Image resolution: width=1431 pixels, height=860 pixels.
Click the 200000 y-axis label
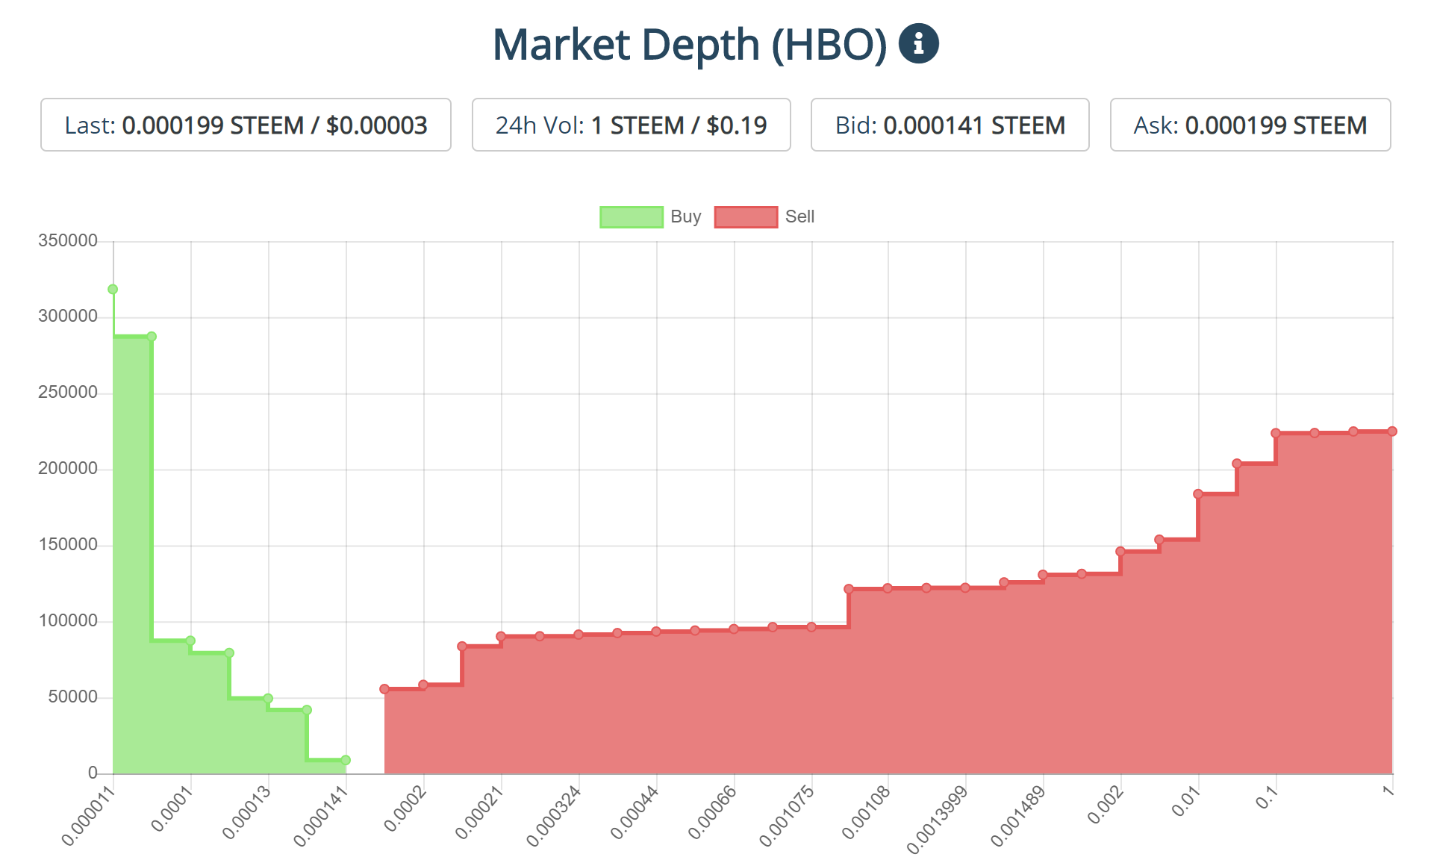point(68,469)
